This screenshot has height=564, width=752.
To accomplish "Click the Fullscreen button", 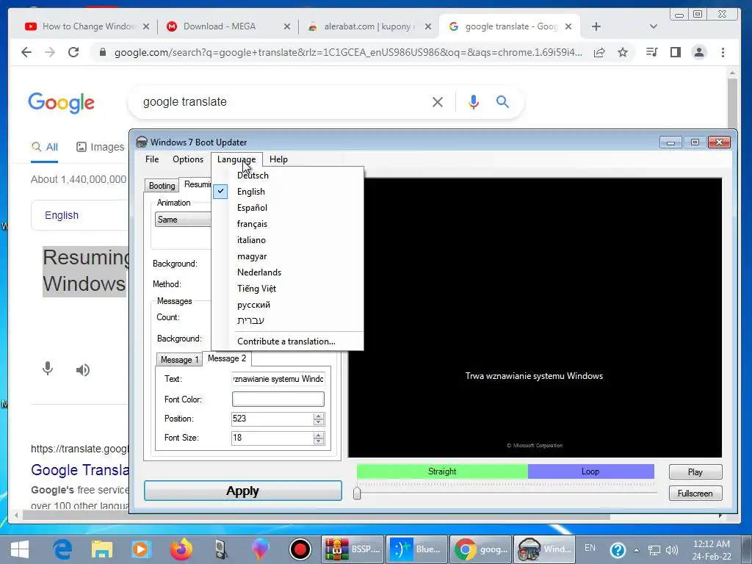I will (x=695, y=493).
